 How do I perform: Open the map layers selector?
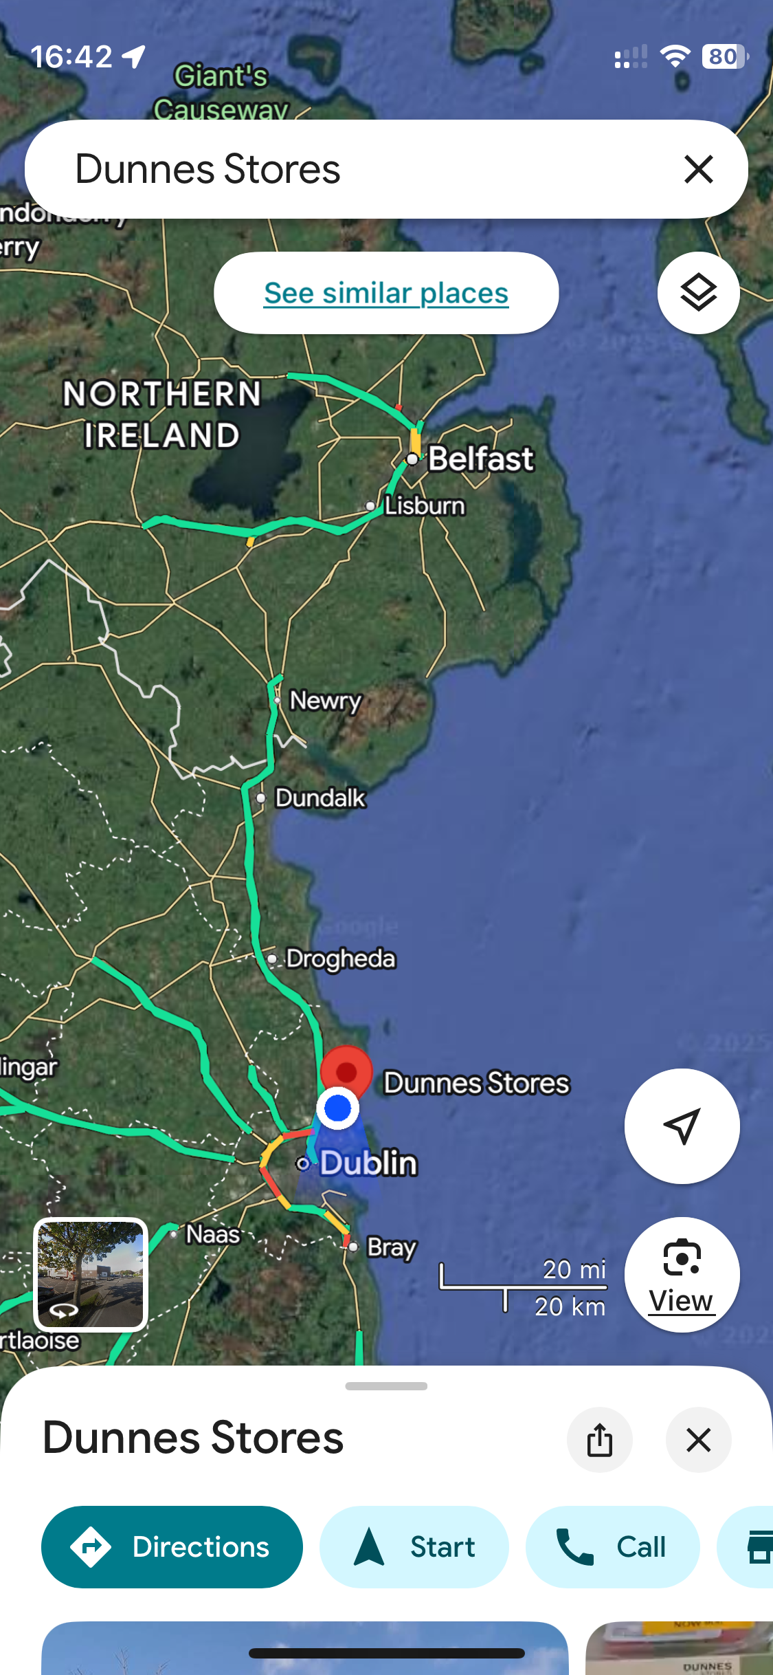pos(698,293)
